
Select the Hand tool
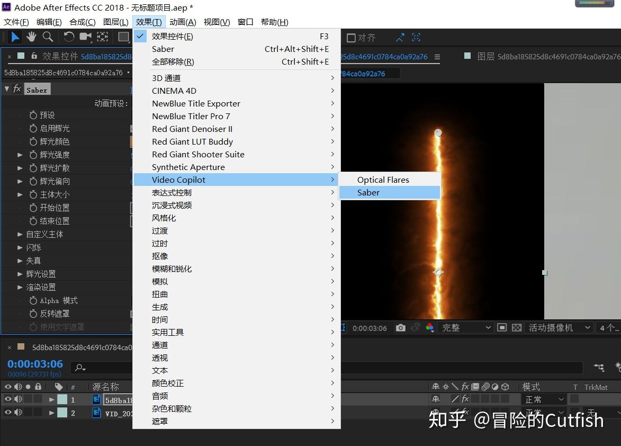31,37
